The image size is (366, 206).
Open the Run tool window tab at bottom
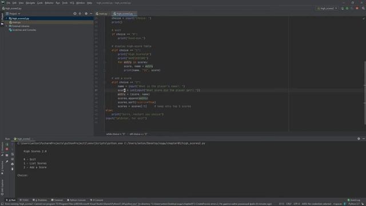[11, 200]
